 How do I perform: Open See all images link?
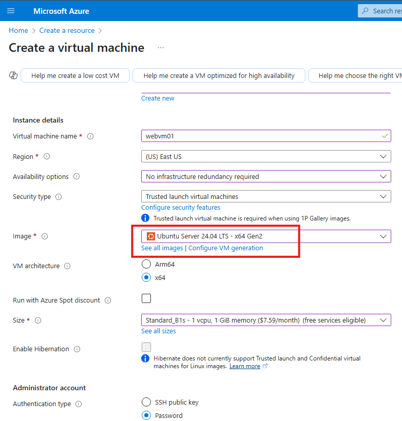(162, 248)
